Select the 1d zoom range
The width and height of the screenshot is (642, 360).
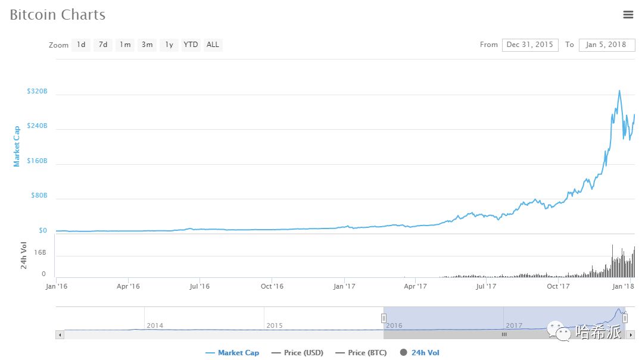(81, 45)
